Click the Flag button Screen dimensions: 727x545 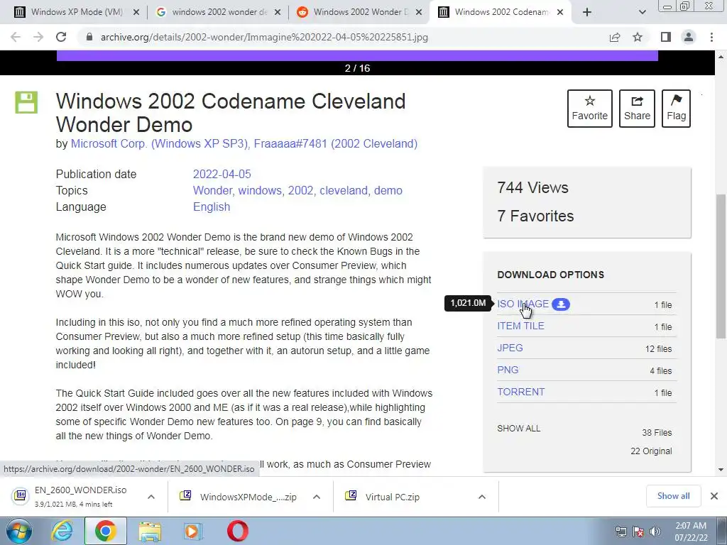click(x=676, y=109)
